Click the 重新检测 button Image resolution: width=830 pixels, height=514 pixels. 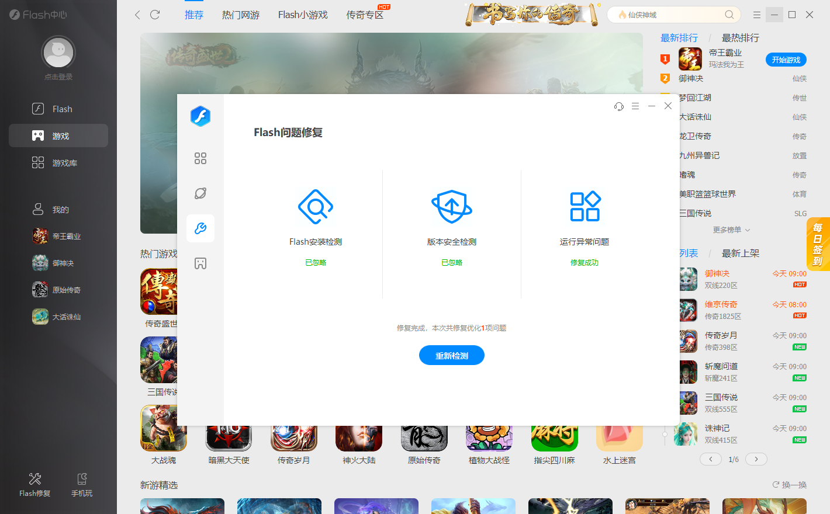coord(452,355)
